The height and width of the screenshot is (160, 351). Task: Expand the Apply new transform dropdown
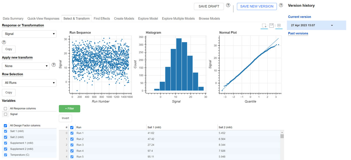click(26, 66)
